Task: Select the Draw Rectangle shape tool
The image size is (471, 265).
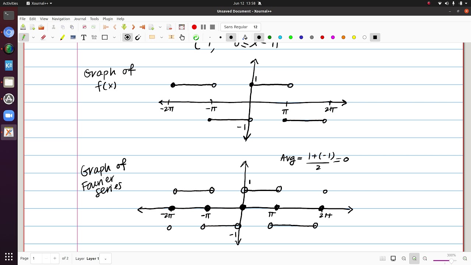Action: (x=105, y=37)
